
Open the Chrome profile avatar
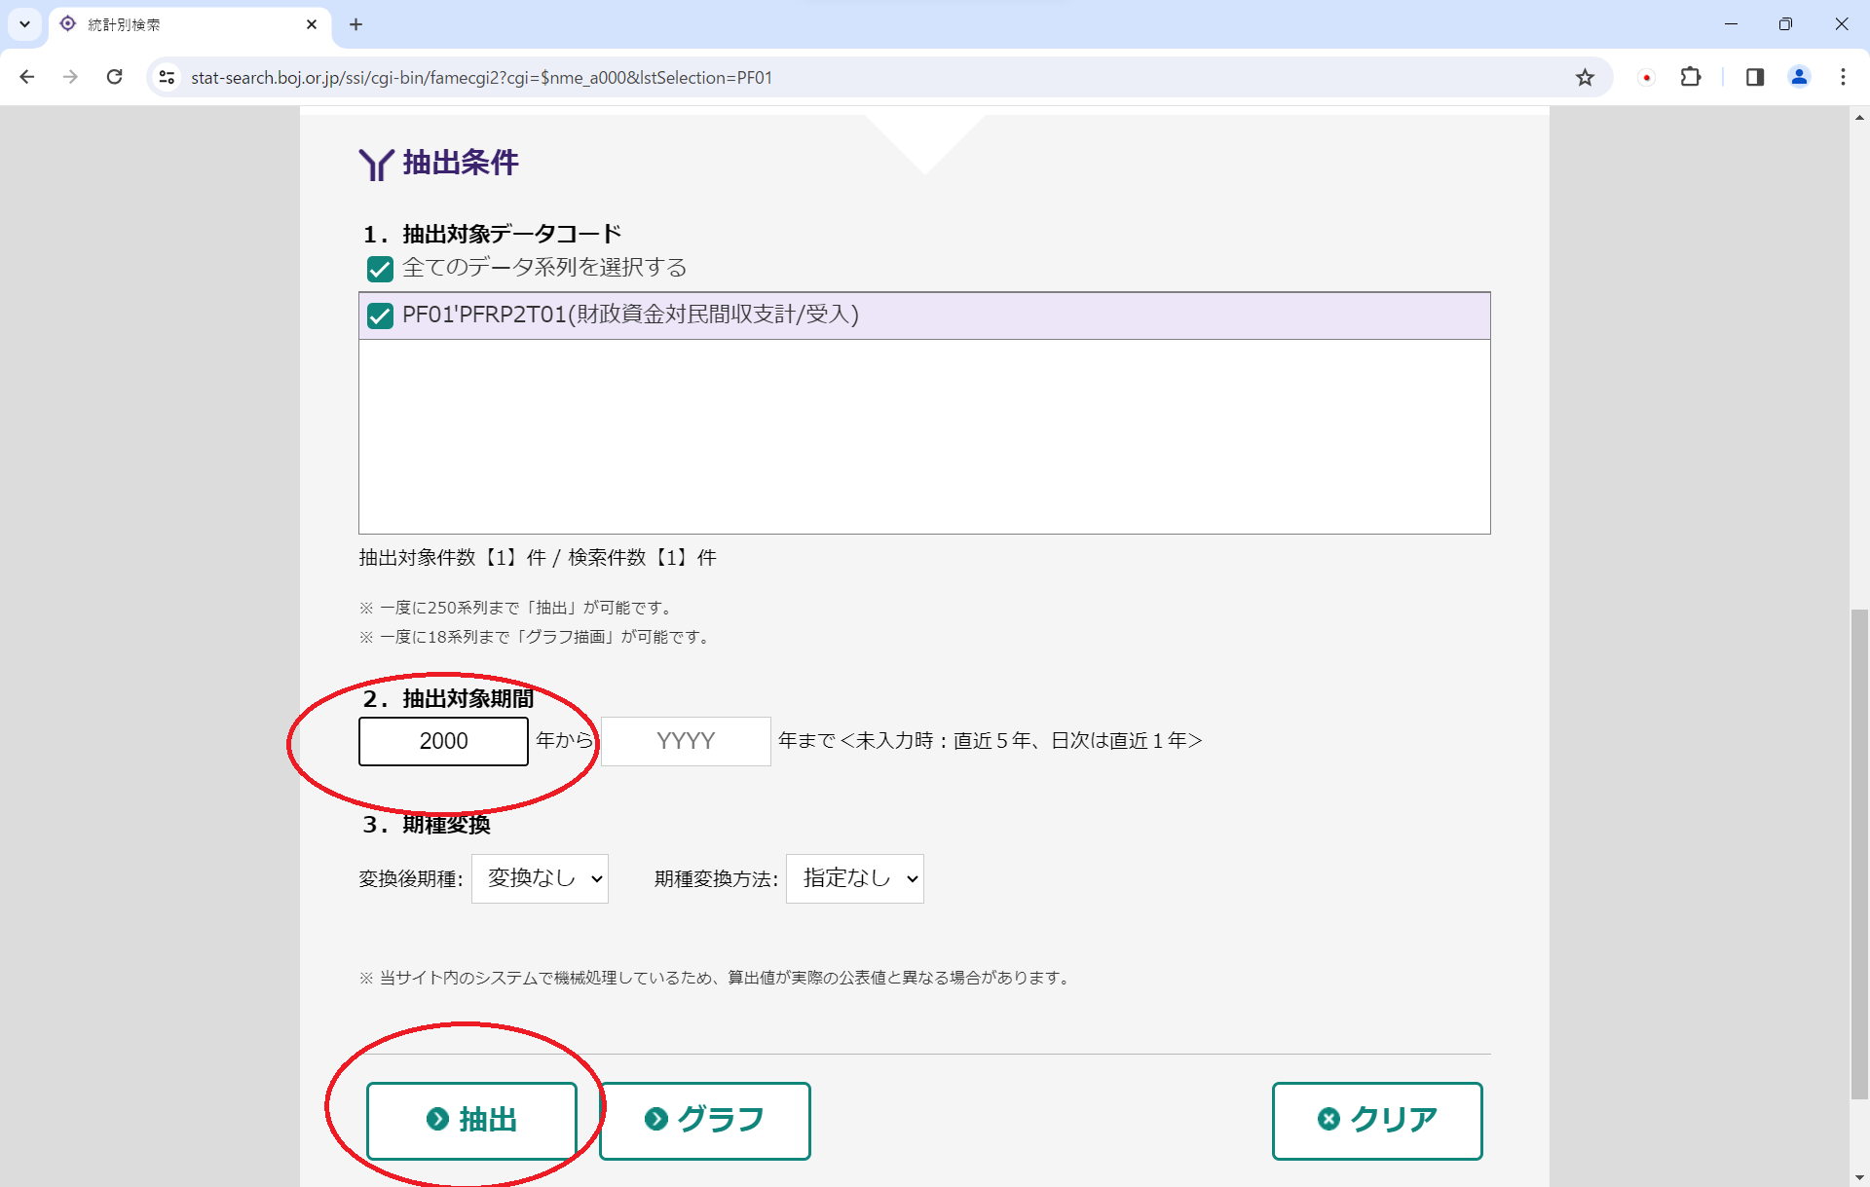point(1799,77)
